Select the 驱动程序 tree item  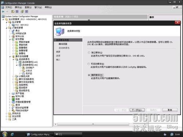coord(23,88)
